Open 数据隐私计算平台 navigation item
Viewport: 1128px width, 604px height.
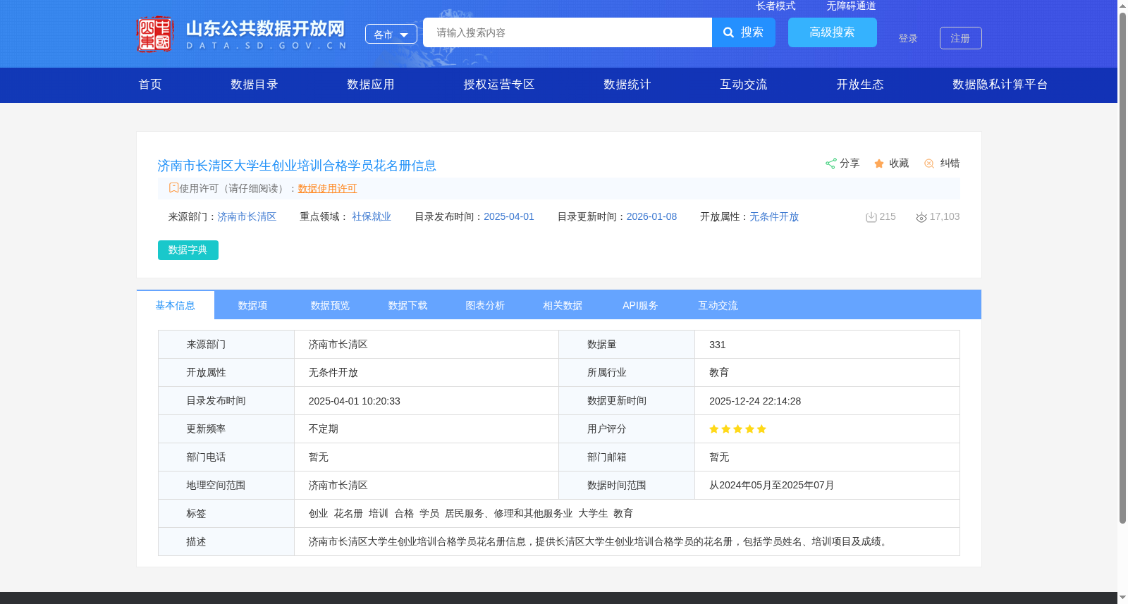(x=1000, y=85)
